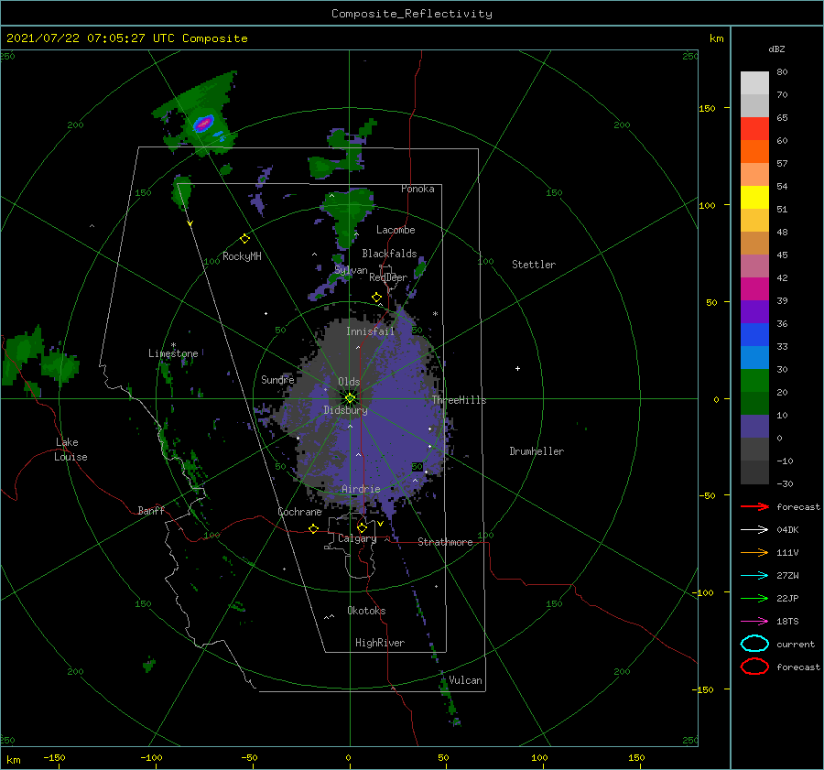824x770 pixels.
Task: Pick the light blue 30-33 dBZ swatch
Action: 754,358
